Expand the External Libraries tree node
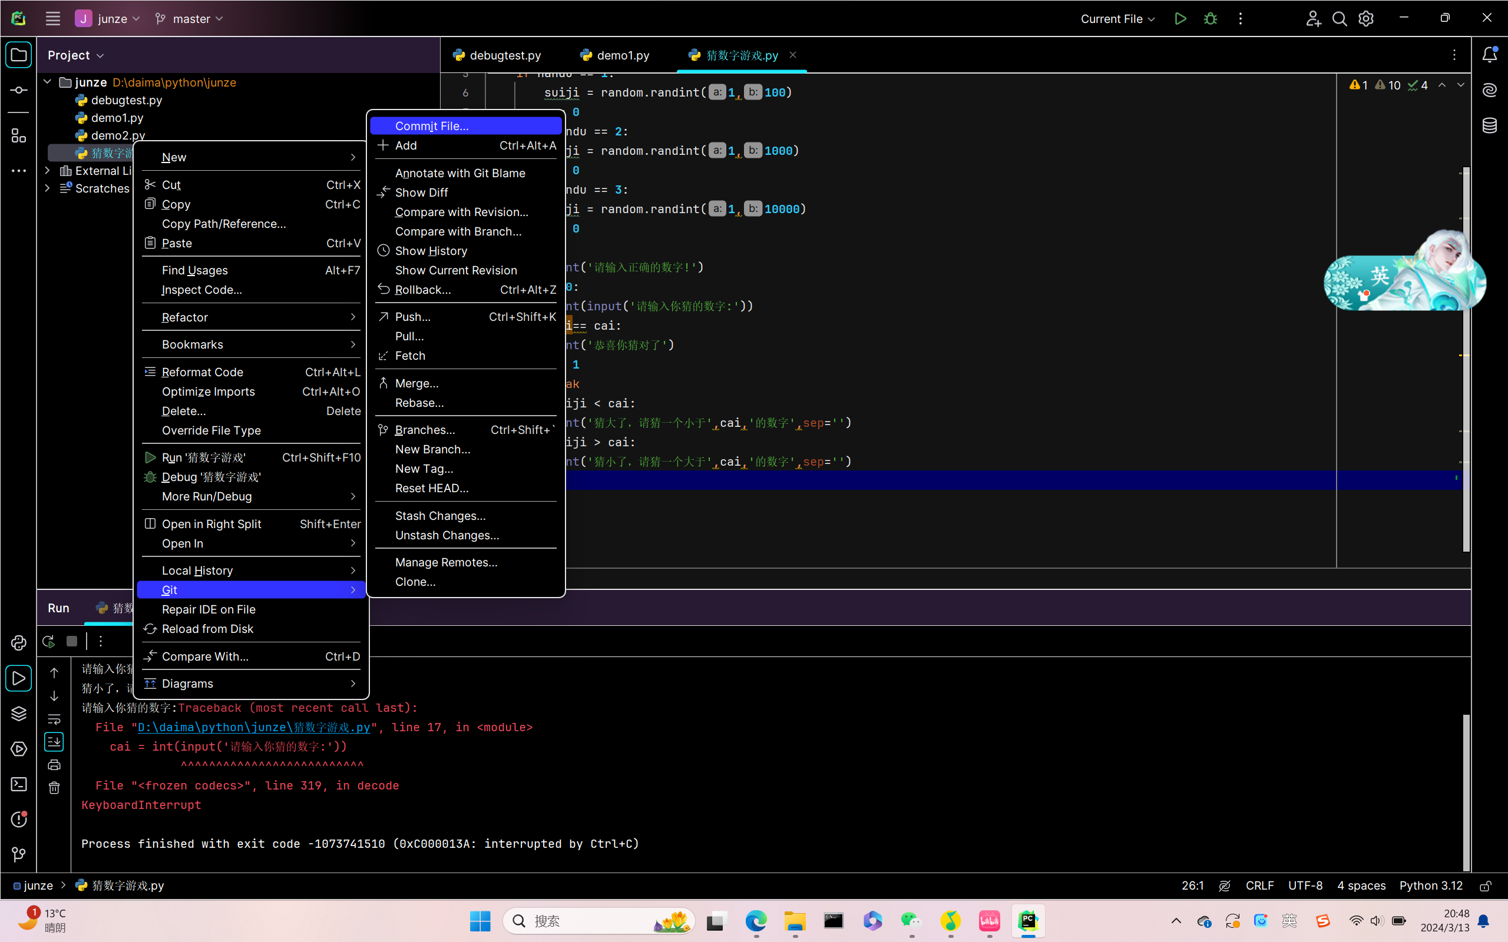Screen dimensions: 1508x942 (47, 170)
